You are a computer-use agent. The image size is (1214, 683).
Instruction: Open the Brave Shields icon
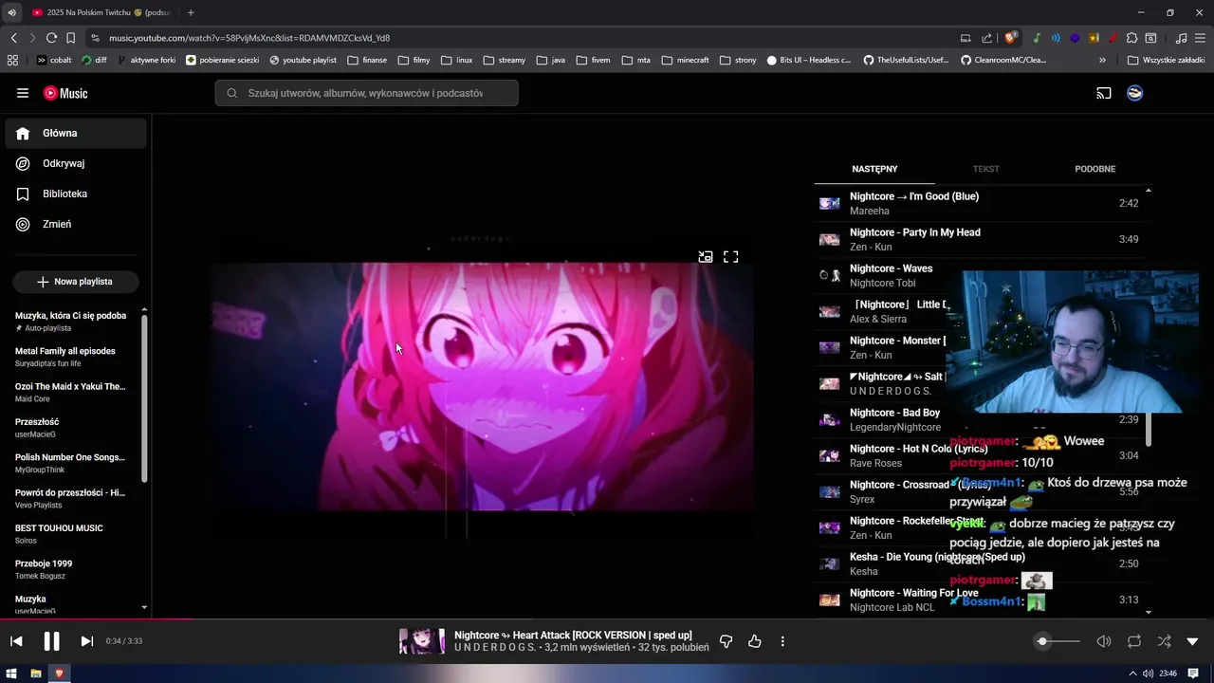tap(1011, 38)
